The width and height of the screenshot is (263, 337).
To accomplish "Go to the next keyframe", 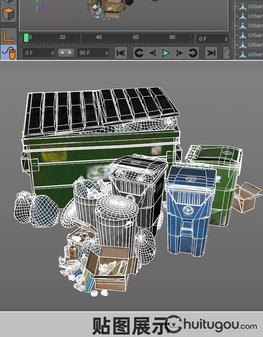I will pyautogui.click(x=193, y=53).
